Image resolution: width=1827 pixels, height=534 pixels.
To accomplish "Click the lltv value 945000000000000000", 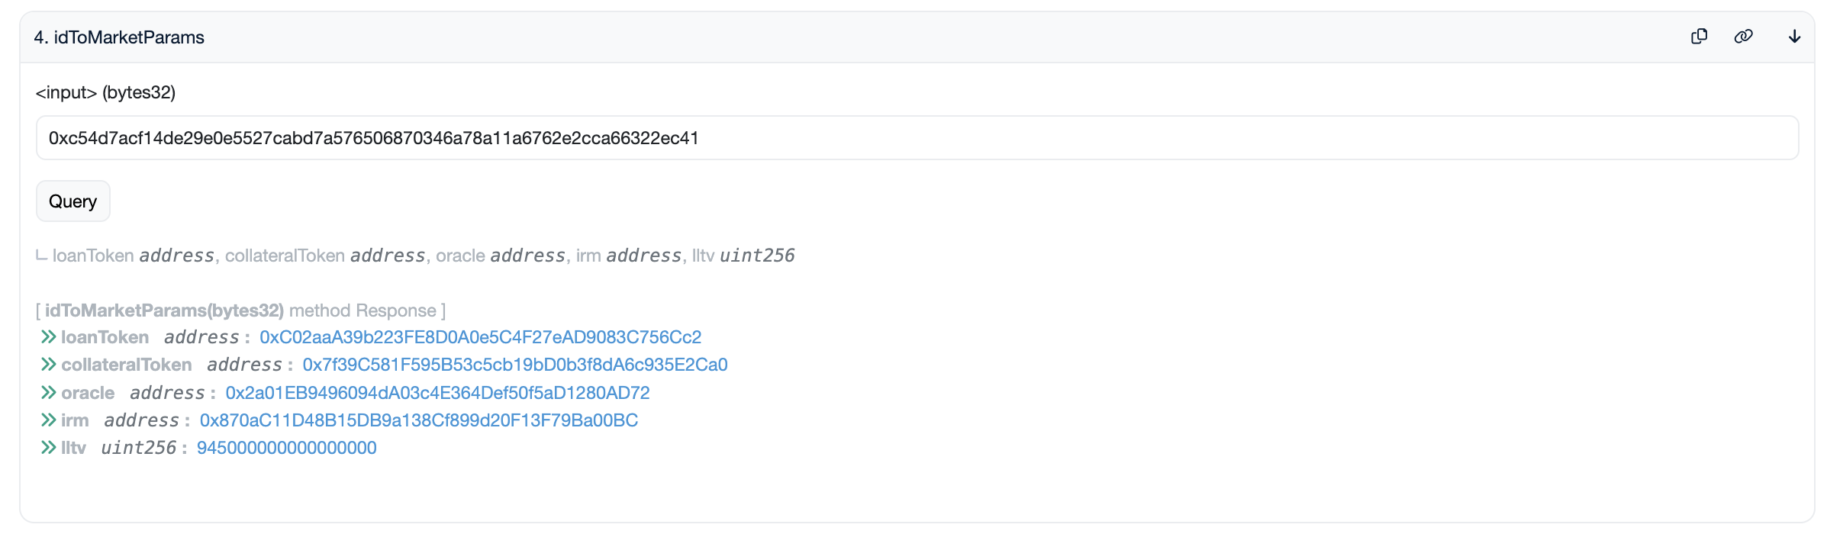I will coord(286,448).
